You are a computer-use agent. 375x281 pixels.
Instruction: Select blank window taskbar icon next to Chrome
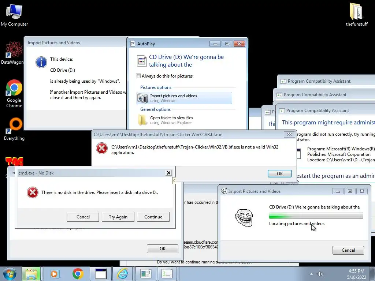click(x=100, y=274)
